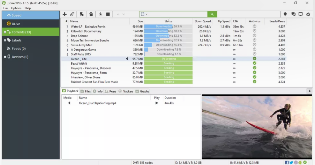Click green antivirus check for Ocean _ Life
This screenshot has width=315, height=165.
coord(255,59)
